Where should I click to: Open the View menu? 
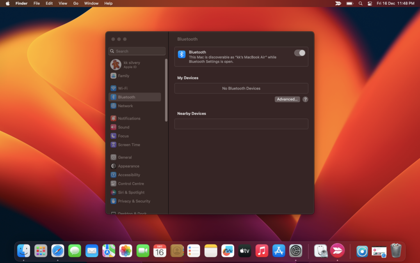click(x=63, y=3)
